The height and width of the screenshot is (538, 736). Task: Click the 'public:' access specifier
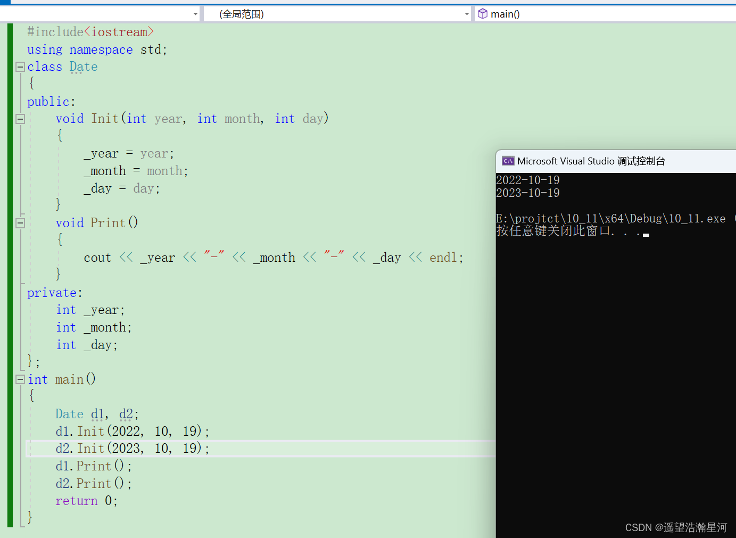click(x=52, y=102)
